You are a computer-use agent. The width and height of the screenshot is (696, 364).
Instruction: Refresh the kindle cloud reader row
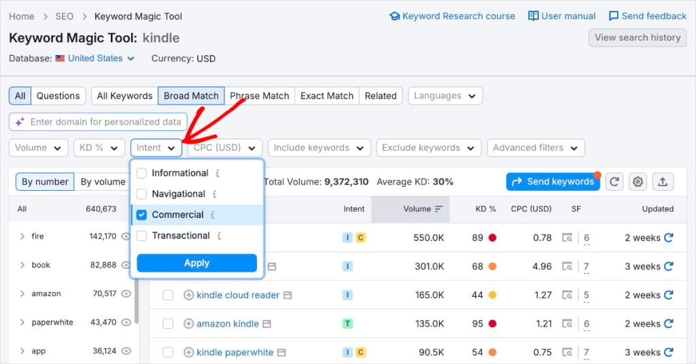pyautogui.click(x=669, y=295)
